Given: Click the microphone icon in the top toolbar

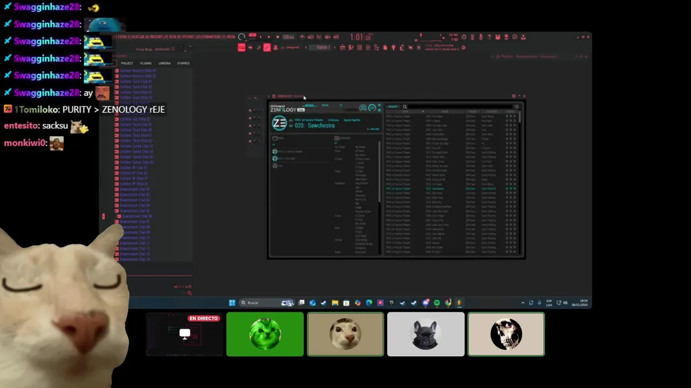Looking at the screenshot, I should point(481,37).
